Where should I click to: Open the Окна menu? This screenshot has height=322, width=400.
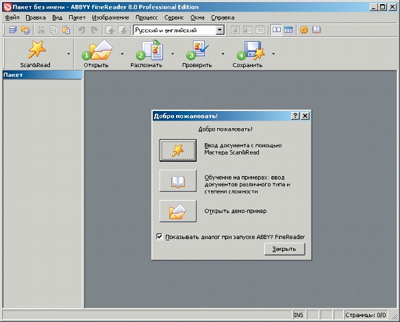pos(197,18)
